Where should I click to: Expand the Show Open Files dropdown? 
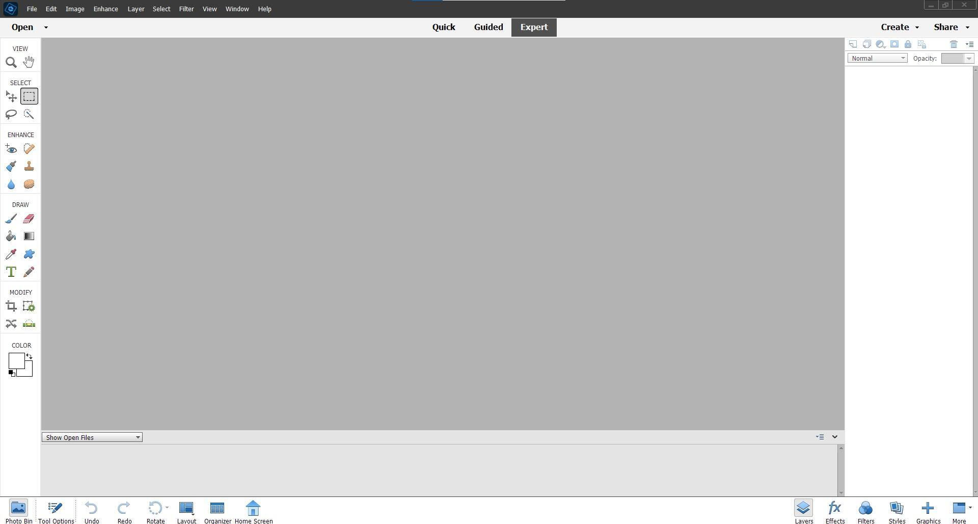point(92,438)
